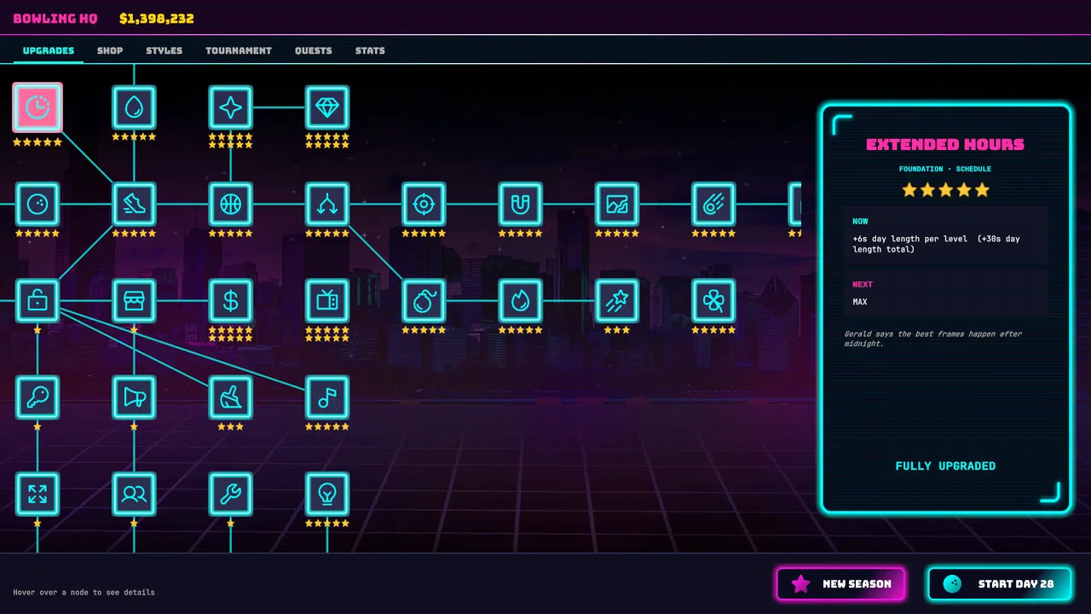Click the shop storefront upgrade node

tap(134, 300)
